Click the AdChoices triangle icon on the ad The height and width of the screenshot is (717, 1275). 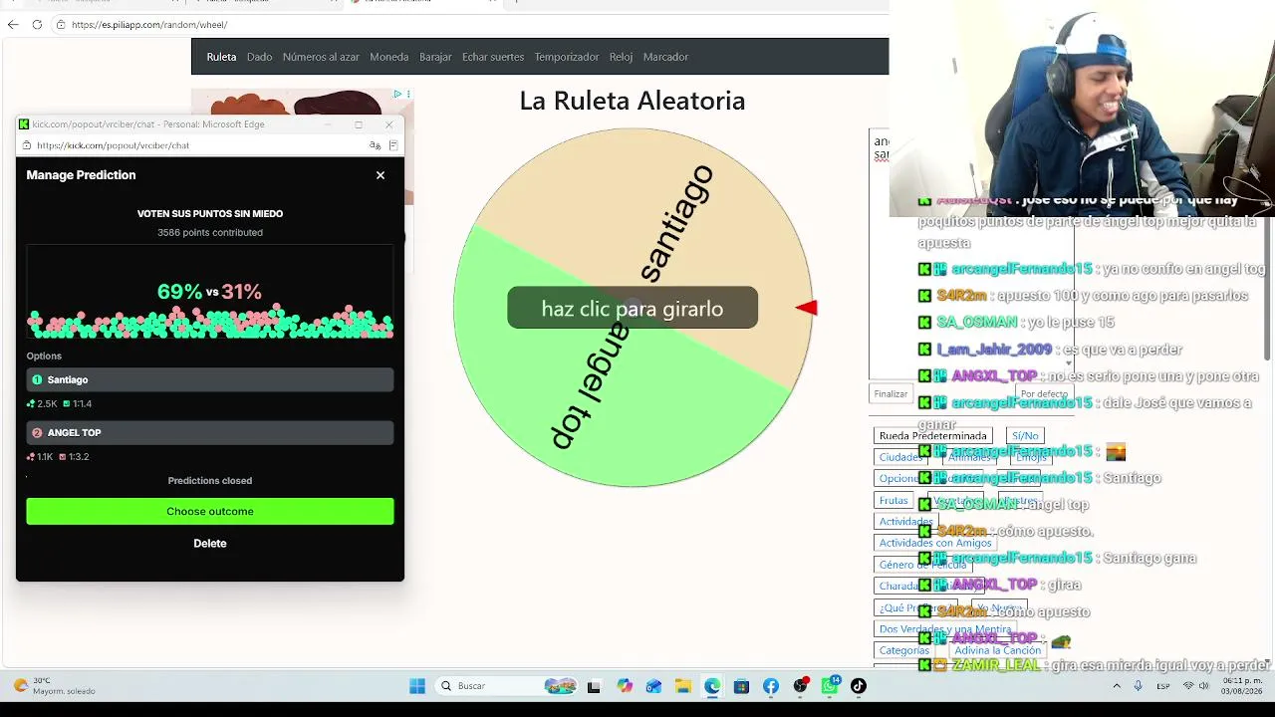[x=397, y=94]
